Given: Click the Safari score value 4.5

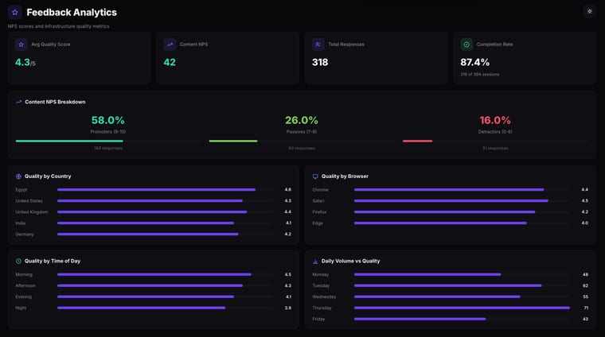Looking at the screenshot, I should click(x=585, y=201).
